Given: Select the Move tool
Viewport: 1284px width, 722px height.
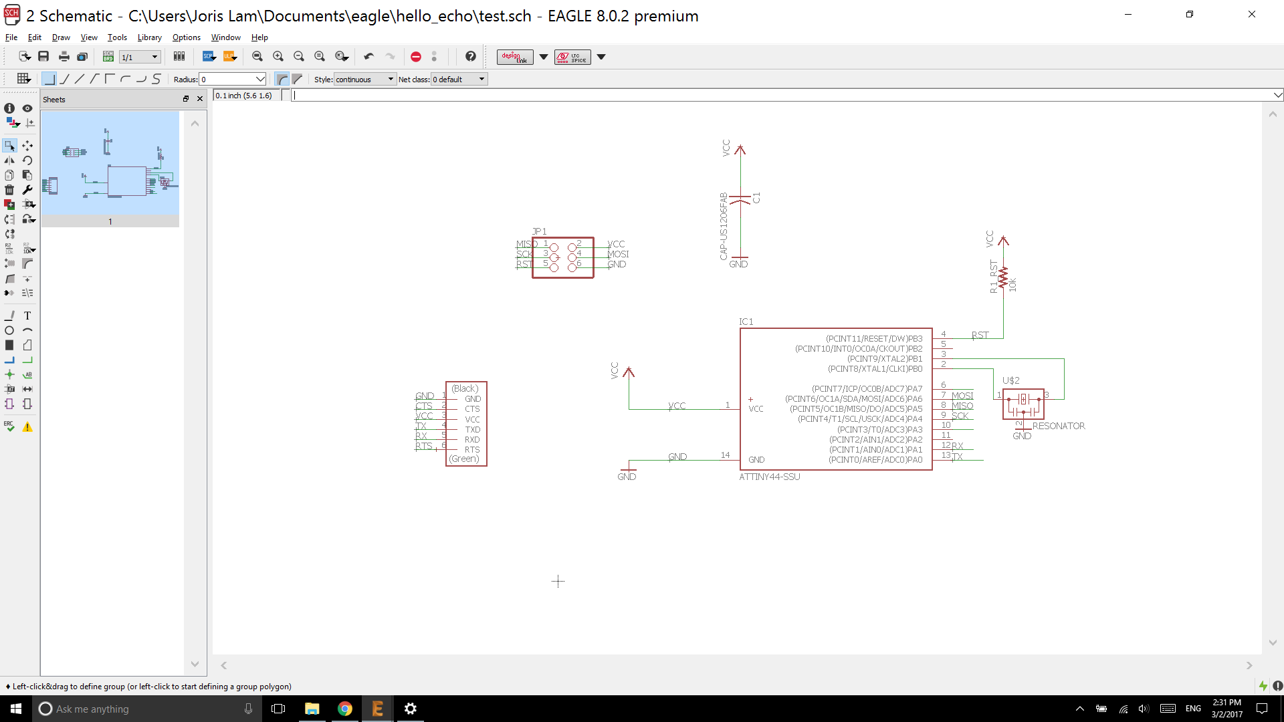Looking at the screenshot, I should click(x=27, y=145).
